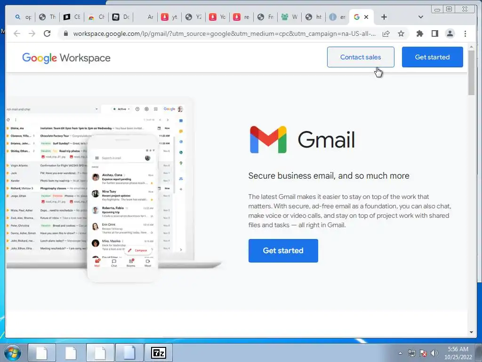The width and height of the screenshot is (482, 362).
Task: Switch to the 'er' info tab
Action: 337,17
